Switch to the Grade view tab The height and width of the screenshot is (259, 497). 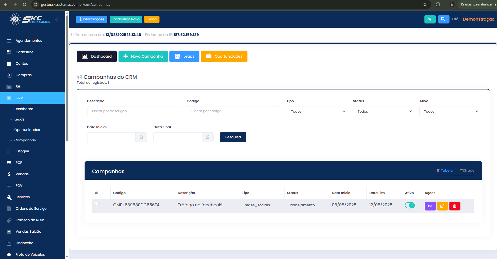467,171
